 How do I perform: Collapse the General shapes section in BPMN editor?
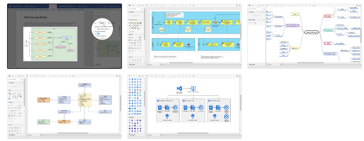tap(129, 34)
